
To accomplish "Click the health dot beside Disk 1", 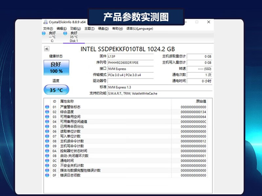I will coord(65,33).
